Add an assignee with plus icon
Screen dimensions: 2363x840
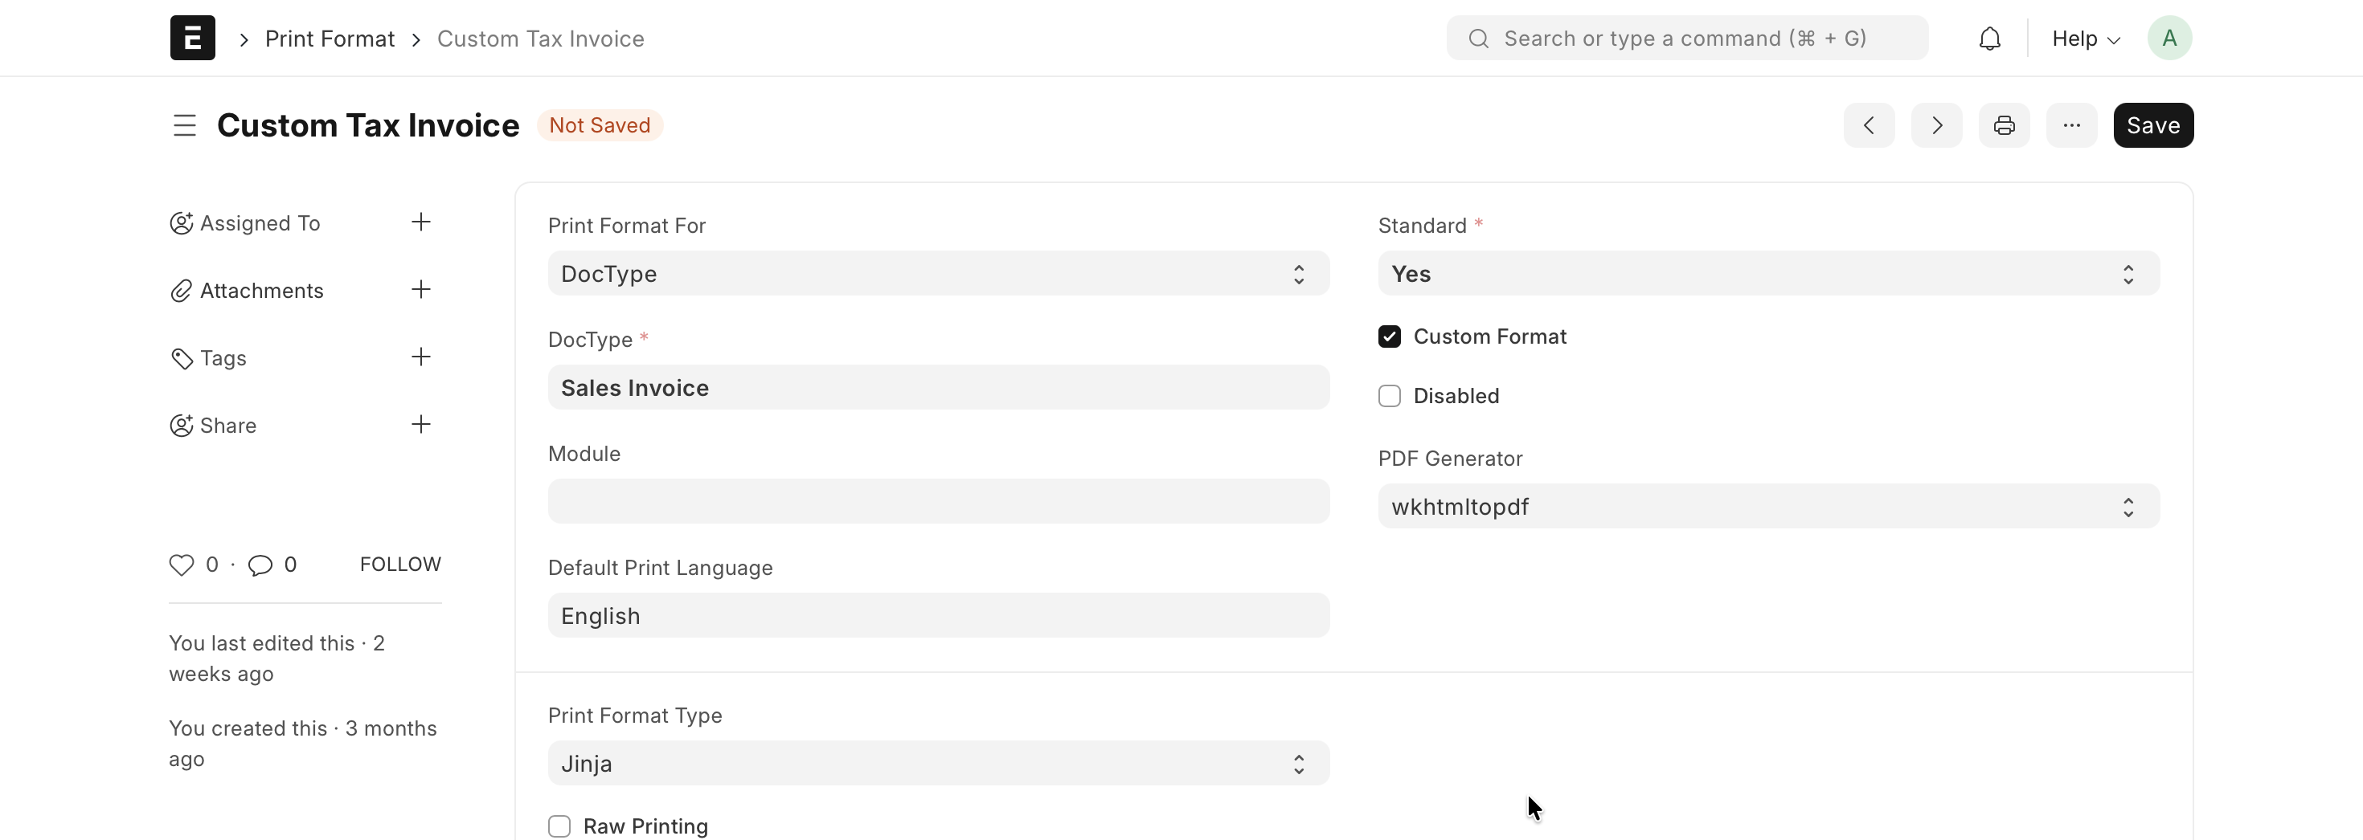pos(421,222)
